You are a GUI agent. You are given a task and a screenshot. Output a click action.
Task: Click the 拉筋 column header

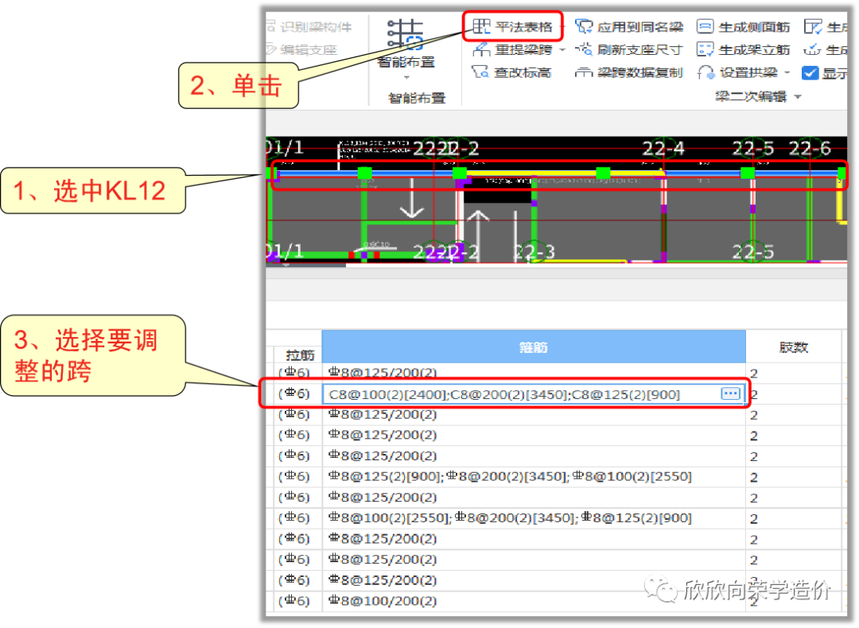pyautogui.click(x=300, y=355)
